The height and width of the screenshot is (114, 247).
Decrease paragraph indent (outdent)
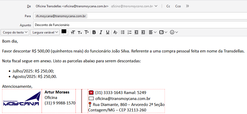click(136, 32)
